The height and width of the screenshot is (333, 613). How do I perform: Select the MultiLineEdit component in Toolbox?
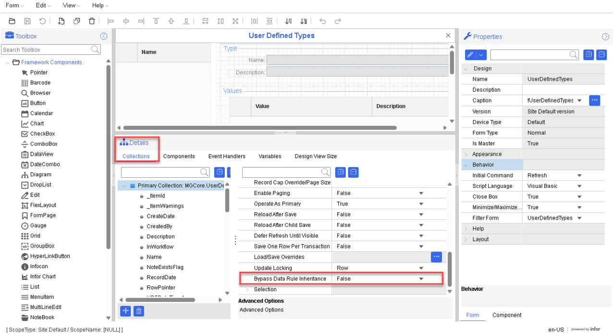tap(46, 307)
